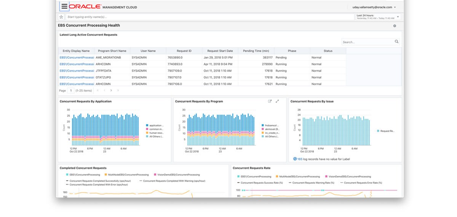The image size is (457, 217).
Task: Click the Request Start Date column header
Action: tap(220, 51)
